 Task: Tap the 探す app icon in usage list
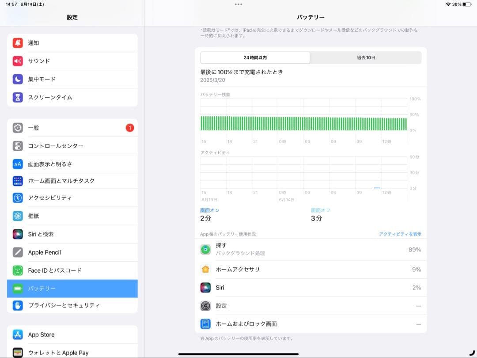[205, 250]
